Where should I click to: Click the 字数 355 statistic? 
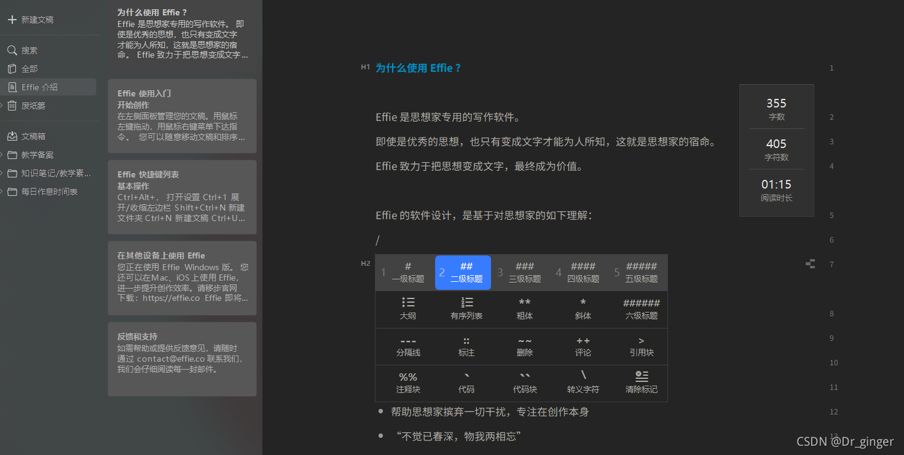pos(777,109)
